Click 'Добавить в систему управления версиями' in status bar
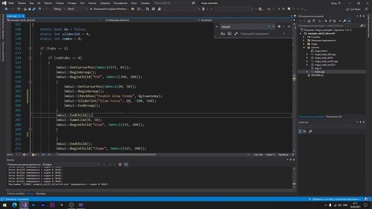Screen dimensions: 372x209 tap(335, 199)
